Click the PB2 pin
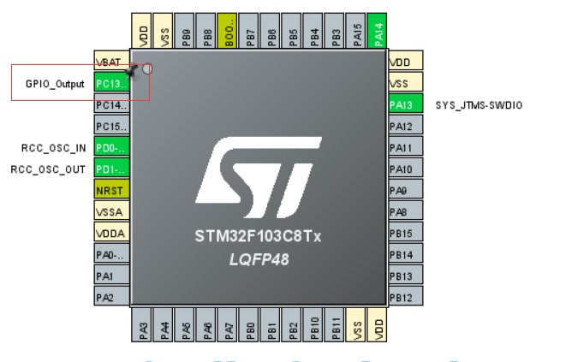Screen dimensions: 578x362 (x=291, y=325)
